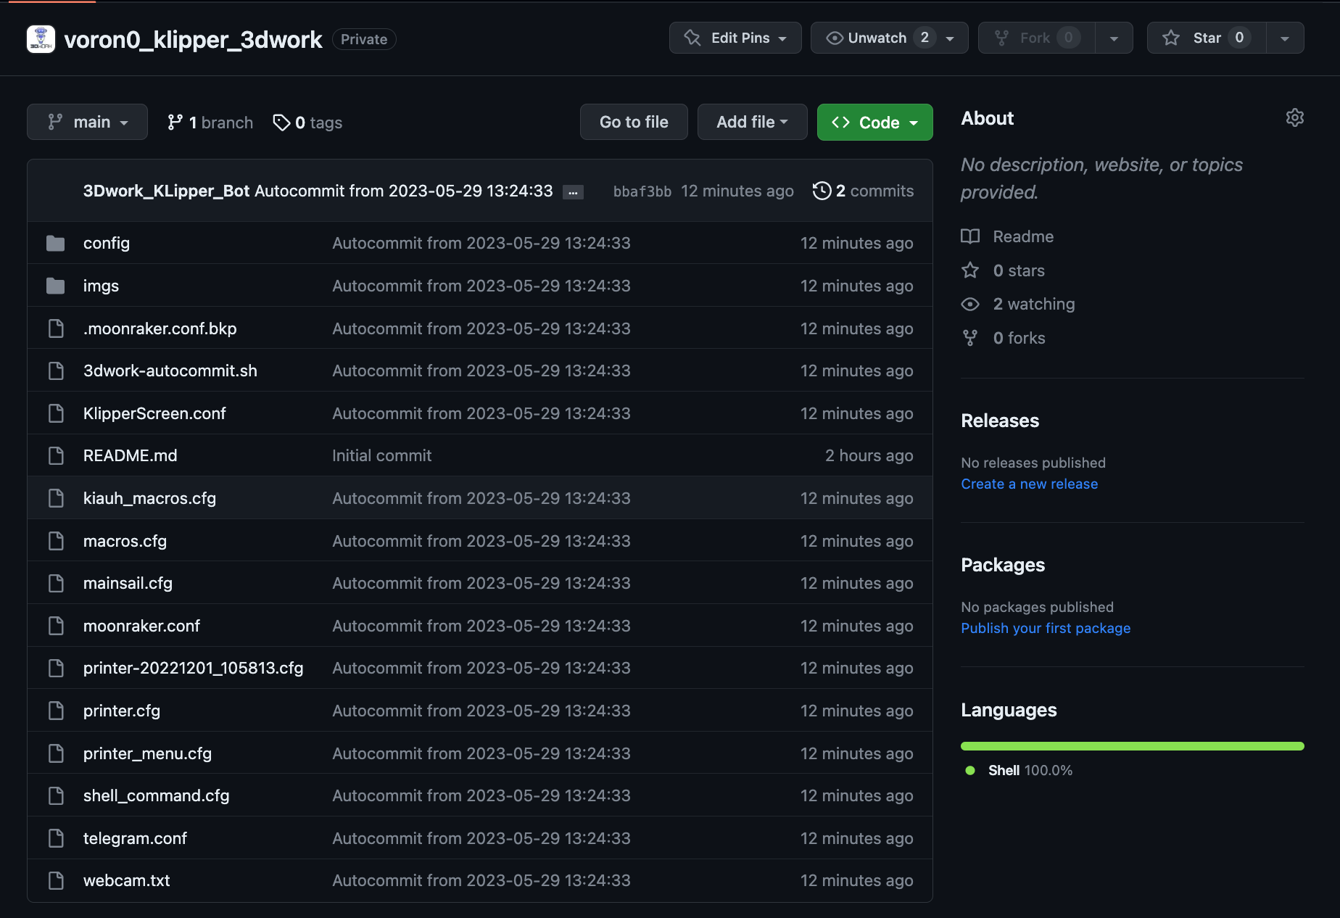Viewport: 1340px width, 918px height.
Task: Expand commit message ellipsis button
Action: pyautogui.click(x=573, y=192)
